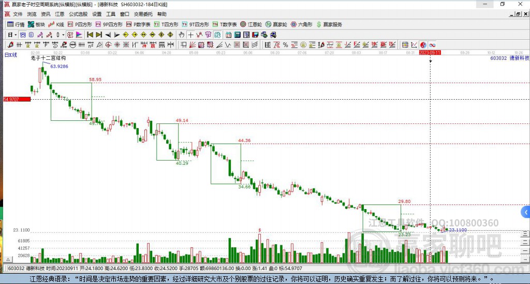Toggle the red yin-yang icon
Screen dimensions: 530x284
(x=423, y=44)
